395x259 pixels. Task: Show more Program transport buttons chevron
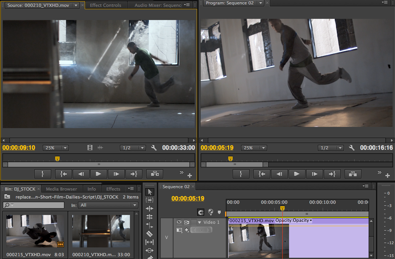coord(379,172)
